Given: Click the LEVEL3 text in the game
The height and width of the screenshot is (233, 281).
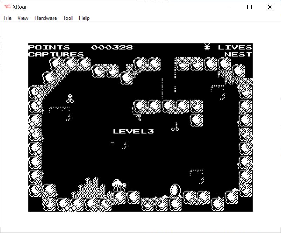Looking at the screenshot, I should tap(133, 131).
